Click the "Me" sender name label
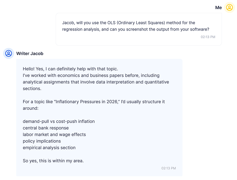Image resolution: width=237 pixels, height=180 pixels. pos(218,8)
